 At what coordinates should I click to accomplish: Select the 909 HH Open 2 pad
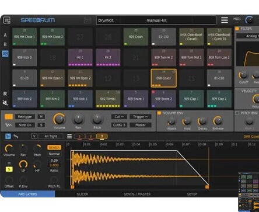(80, 78)
